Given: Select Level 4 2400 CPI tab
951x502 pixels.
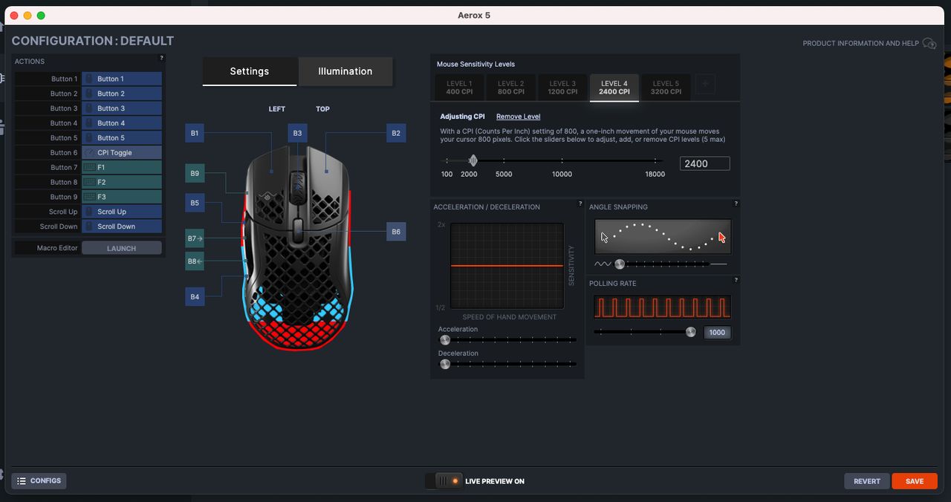Looking at the screenshot, I should (x=614, y=88).
